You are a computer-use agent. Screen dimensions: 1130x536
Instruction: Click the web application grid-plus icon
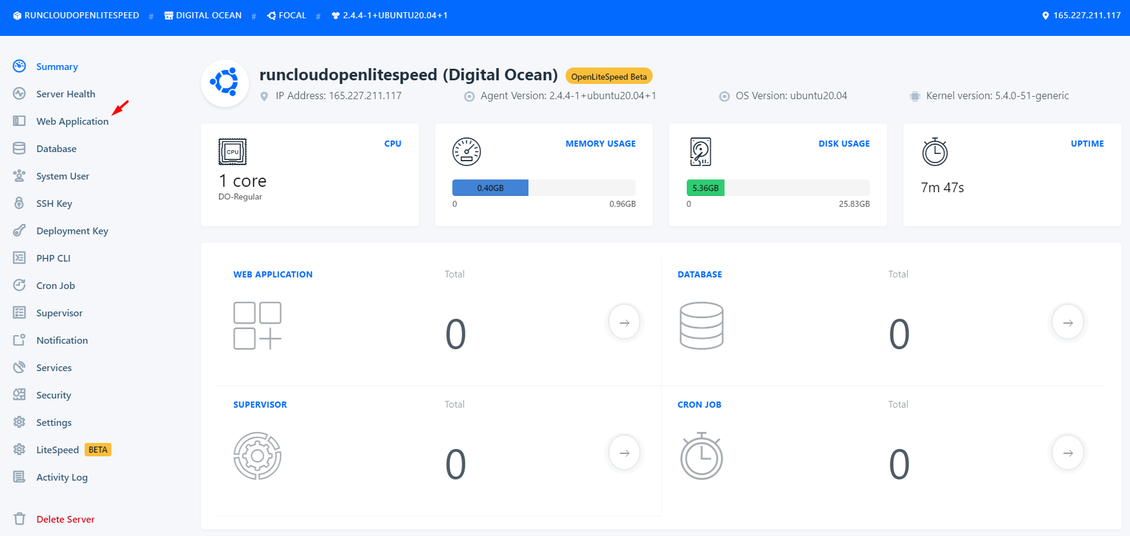258,325
